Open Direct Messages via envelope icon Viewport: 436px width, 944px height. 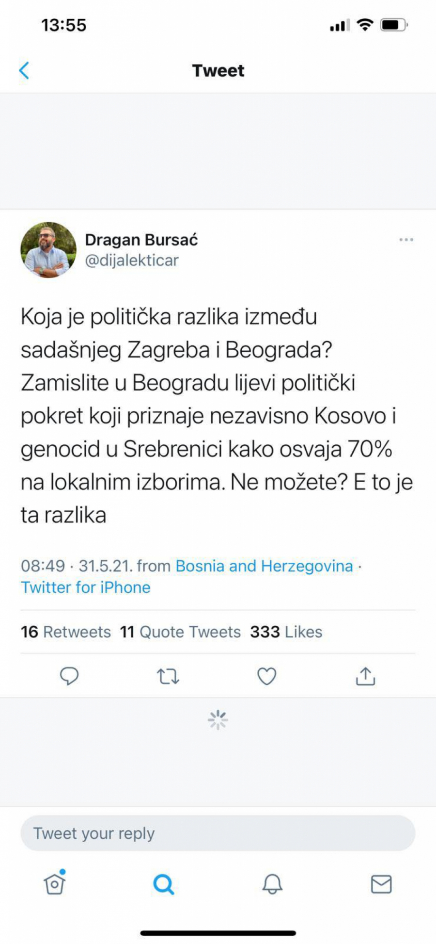[x=381, y=884]
